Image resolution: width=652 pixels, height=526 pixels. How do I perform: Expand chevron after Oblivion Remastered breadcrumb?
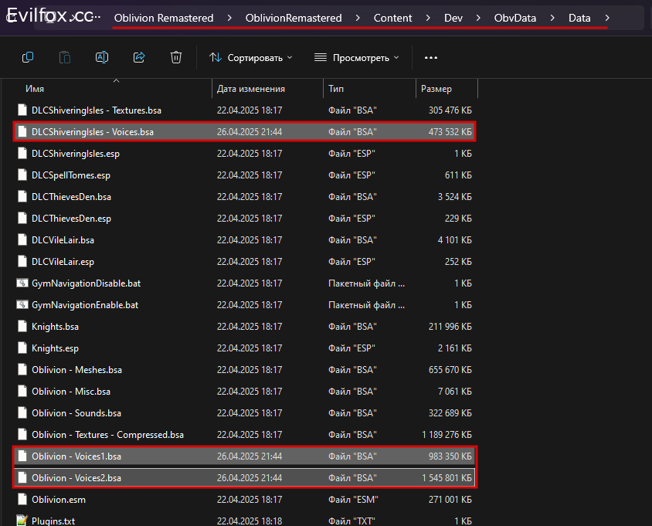(229, 18)
